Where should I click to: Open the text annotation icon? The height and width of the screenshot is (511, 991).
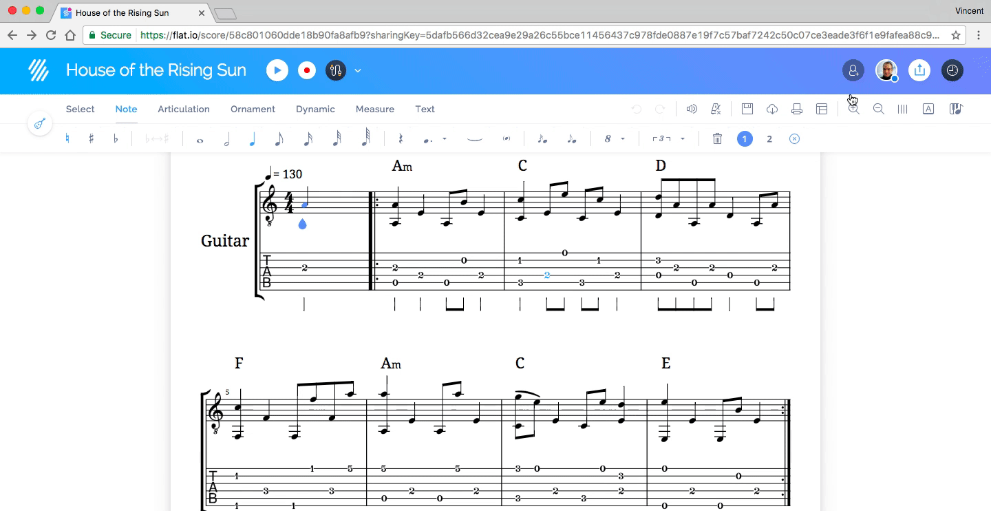[x=928, y=109]
